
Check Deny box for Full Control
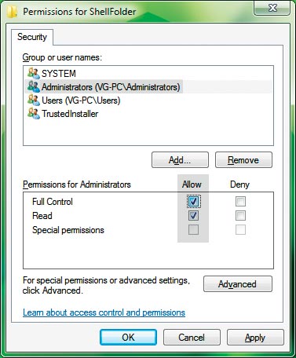(x=240, y=201)
